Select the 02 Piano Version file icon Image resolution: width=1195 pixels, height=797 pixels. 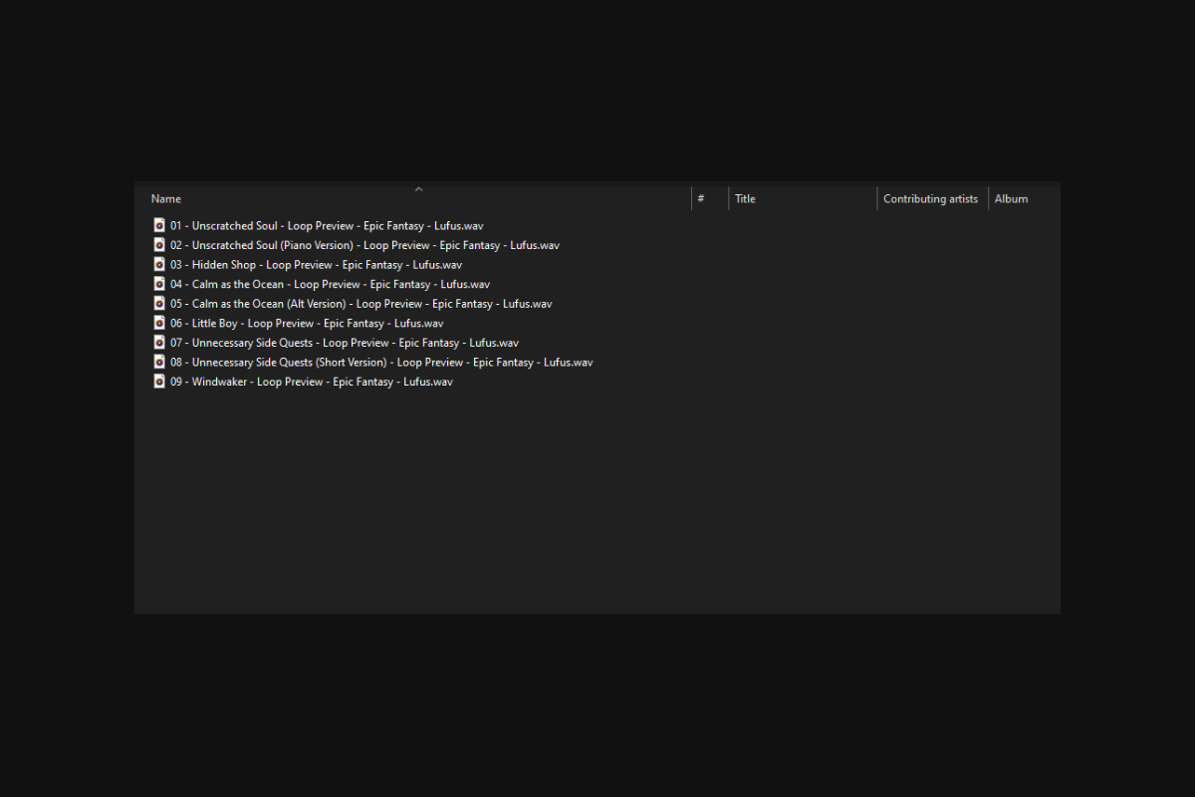[158, 245]
